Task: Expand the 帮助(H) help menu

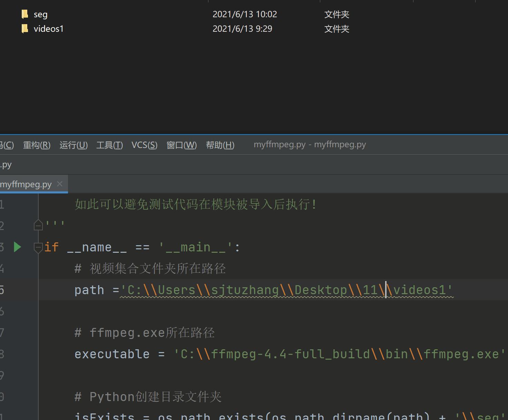Action: coord(220,145)
